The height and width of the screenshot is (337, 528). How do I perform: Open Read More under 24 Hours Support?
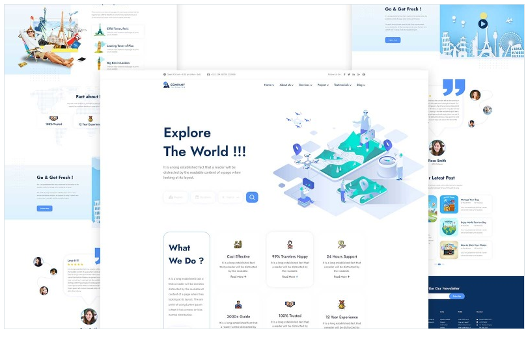[x=342, y=276]
